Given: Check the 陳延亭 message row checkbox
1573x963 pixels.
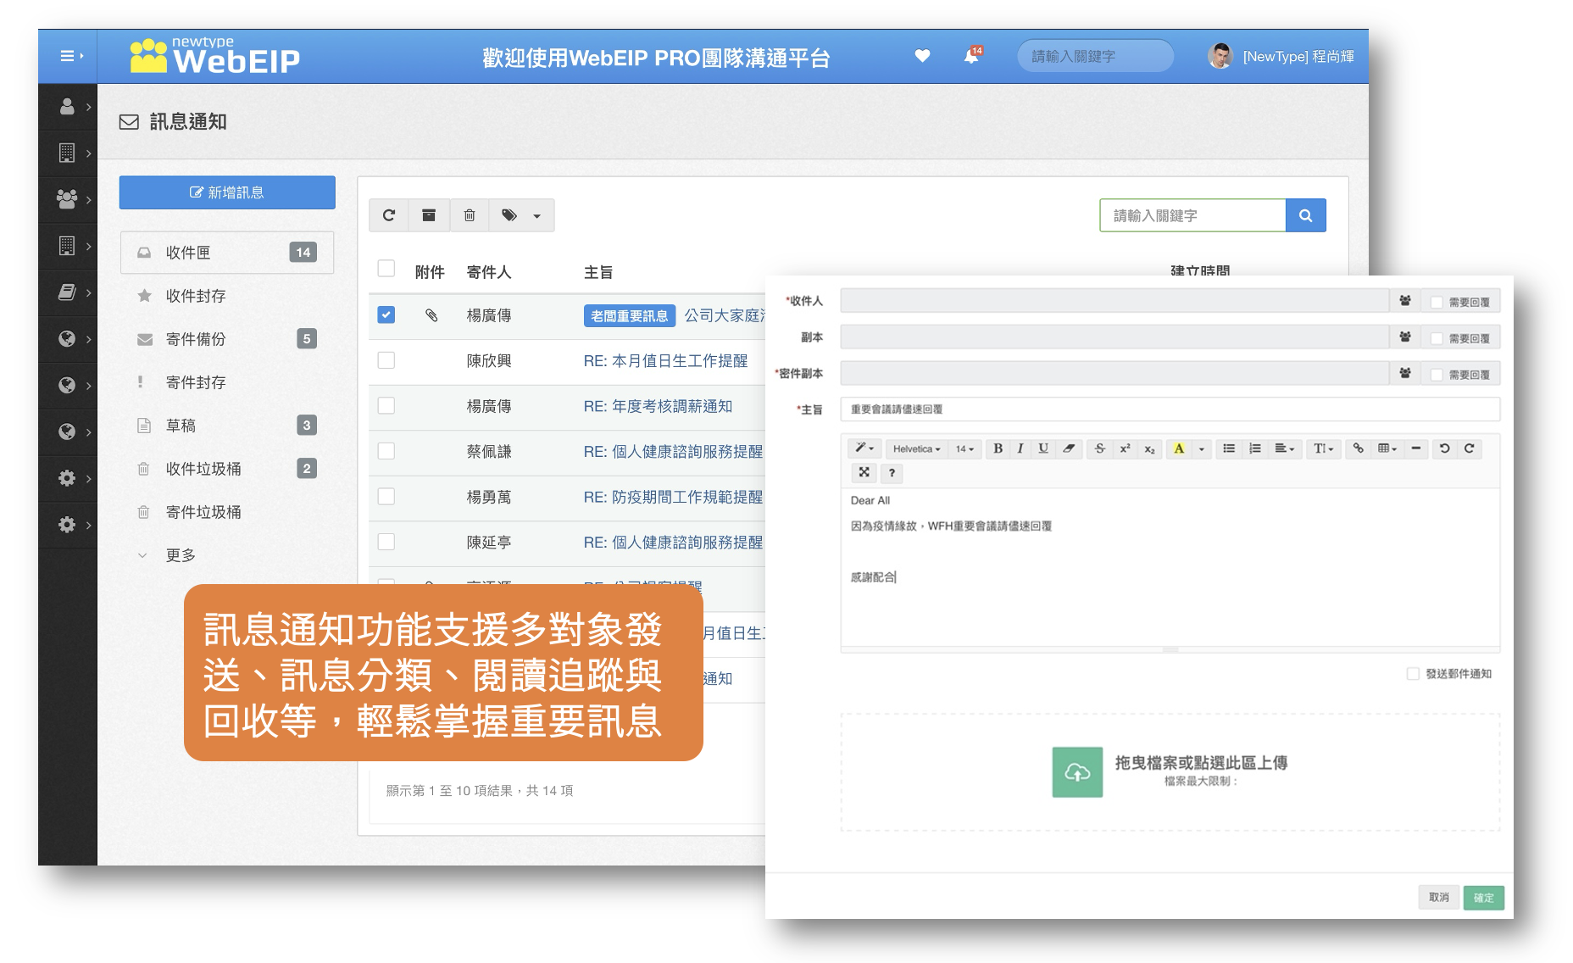Looking at the screenshot, I should pyautogui.click(x=386, y=542).
